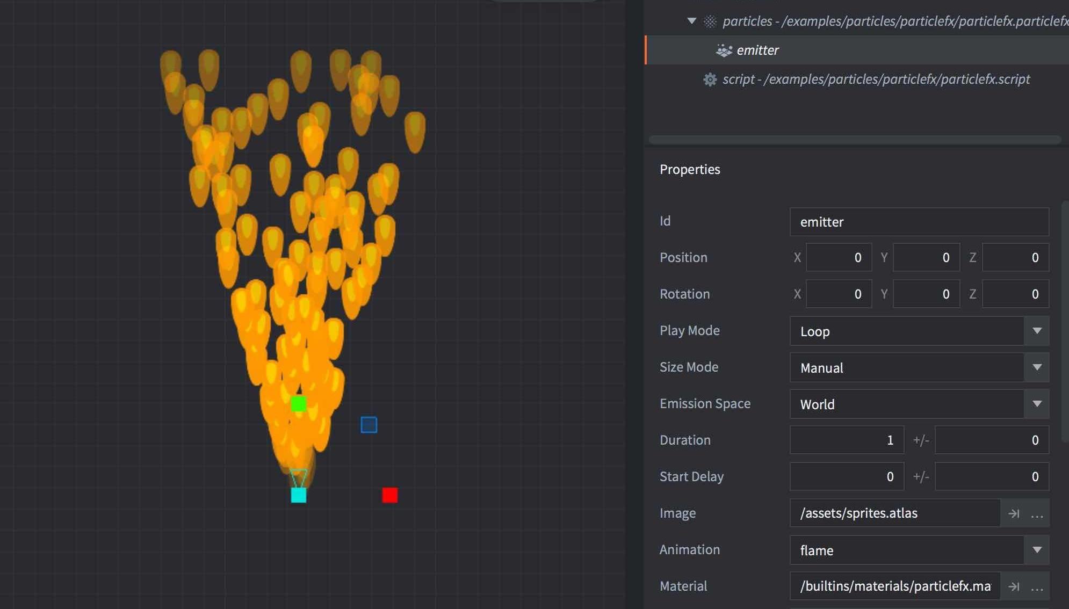Open the Emission Space dropdown arrow

click(x=1037, y=404)
